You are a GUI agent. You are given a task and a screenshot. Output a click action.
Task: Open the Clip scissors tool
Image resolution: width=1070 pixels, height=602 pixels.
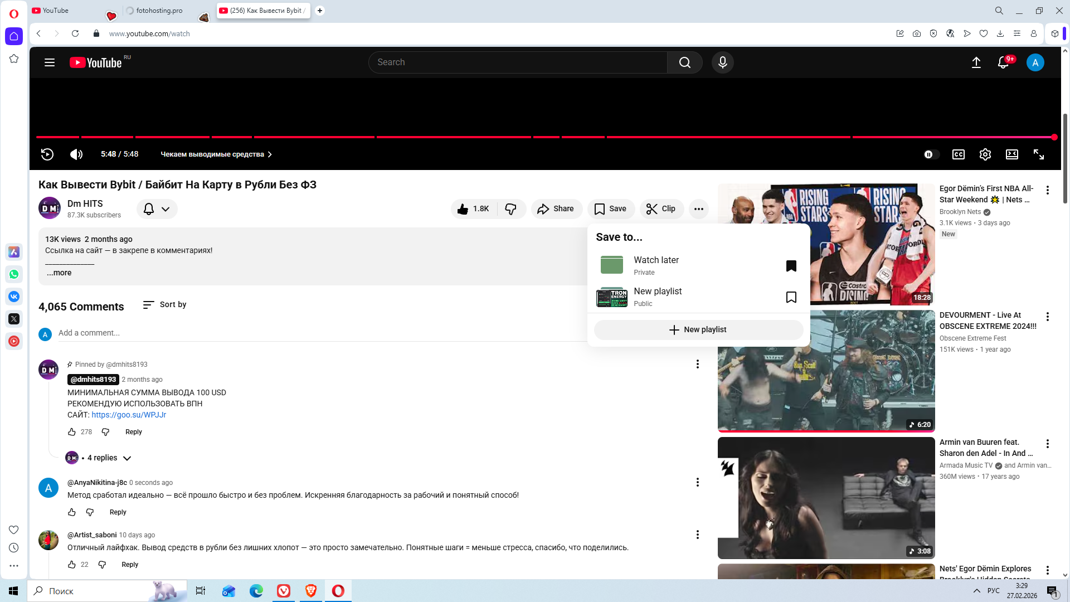pyautogui.click(x=661, y=209)
